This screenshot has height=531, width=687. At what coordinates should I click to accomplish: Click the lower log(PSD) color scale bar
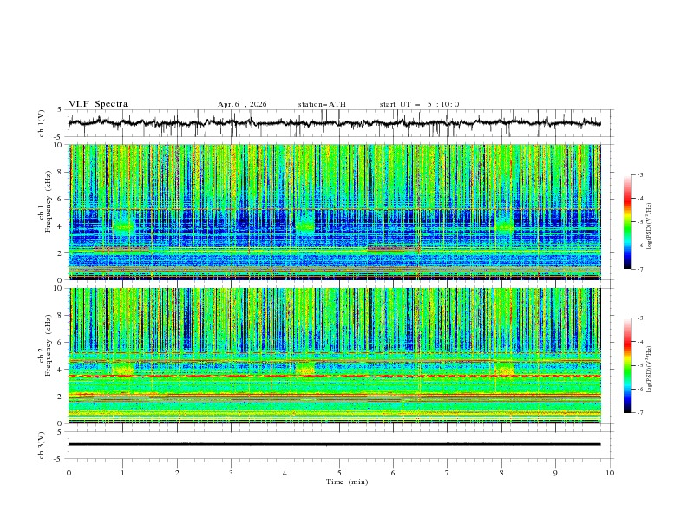(628, 365)
